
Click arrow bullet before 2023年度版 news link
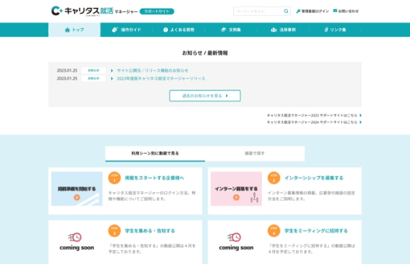[112, 79]
